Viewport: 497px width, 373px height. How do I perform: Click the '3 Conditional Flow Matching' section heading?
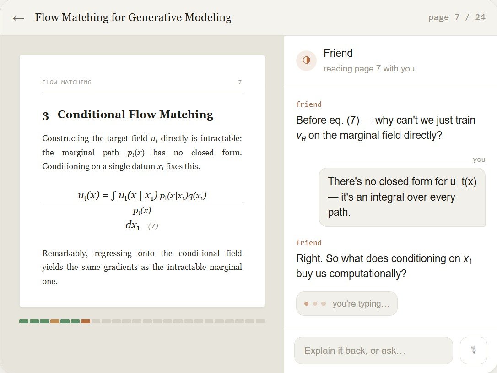[x=128, y=115]
